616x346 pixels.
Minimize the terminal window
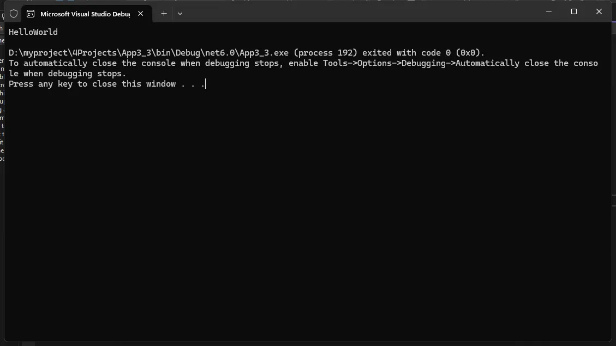549,11
